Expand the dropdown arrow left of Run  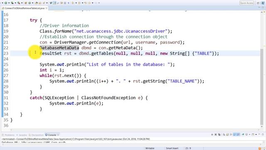[2, 3]
